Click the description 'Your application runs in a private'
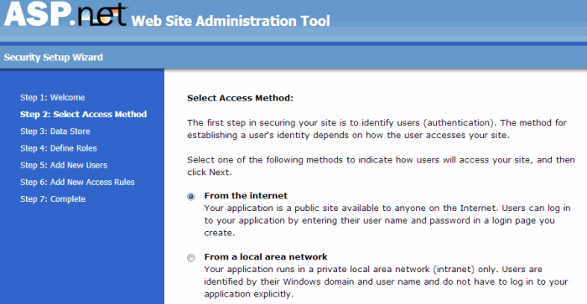The height and width of the screenshot is (304, 587). click(386, 281)
